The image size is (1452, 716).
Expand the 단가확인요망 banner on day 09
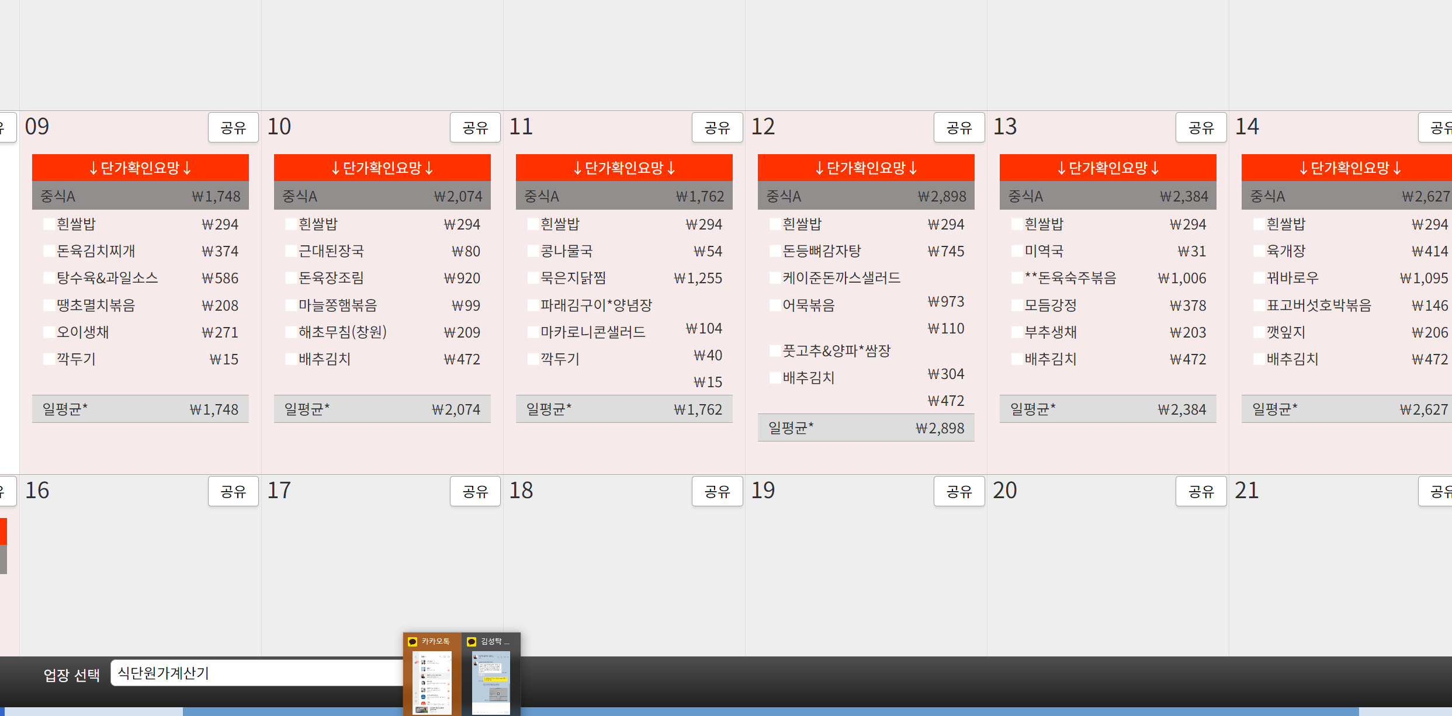pos(140,168)
